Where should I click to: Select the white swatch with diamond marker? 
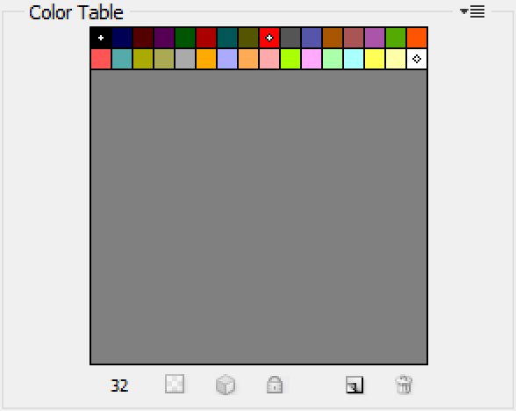pos(417,59)
